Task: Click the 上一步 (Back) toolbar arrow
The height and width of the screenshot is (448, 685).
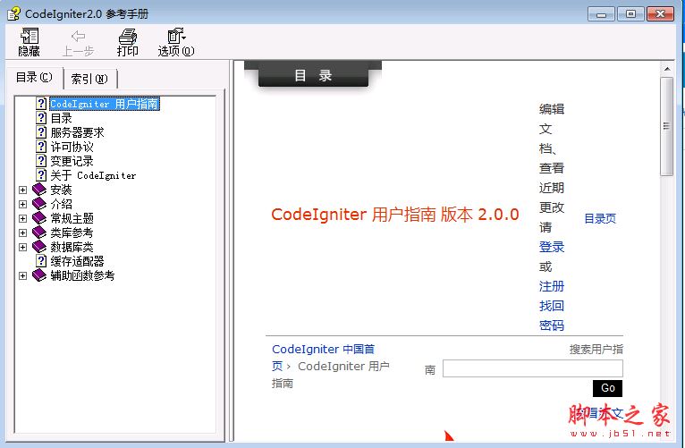Action: (78, 42)
